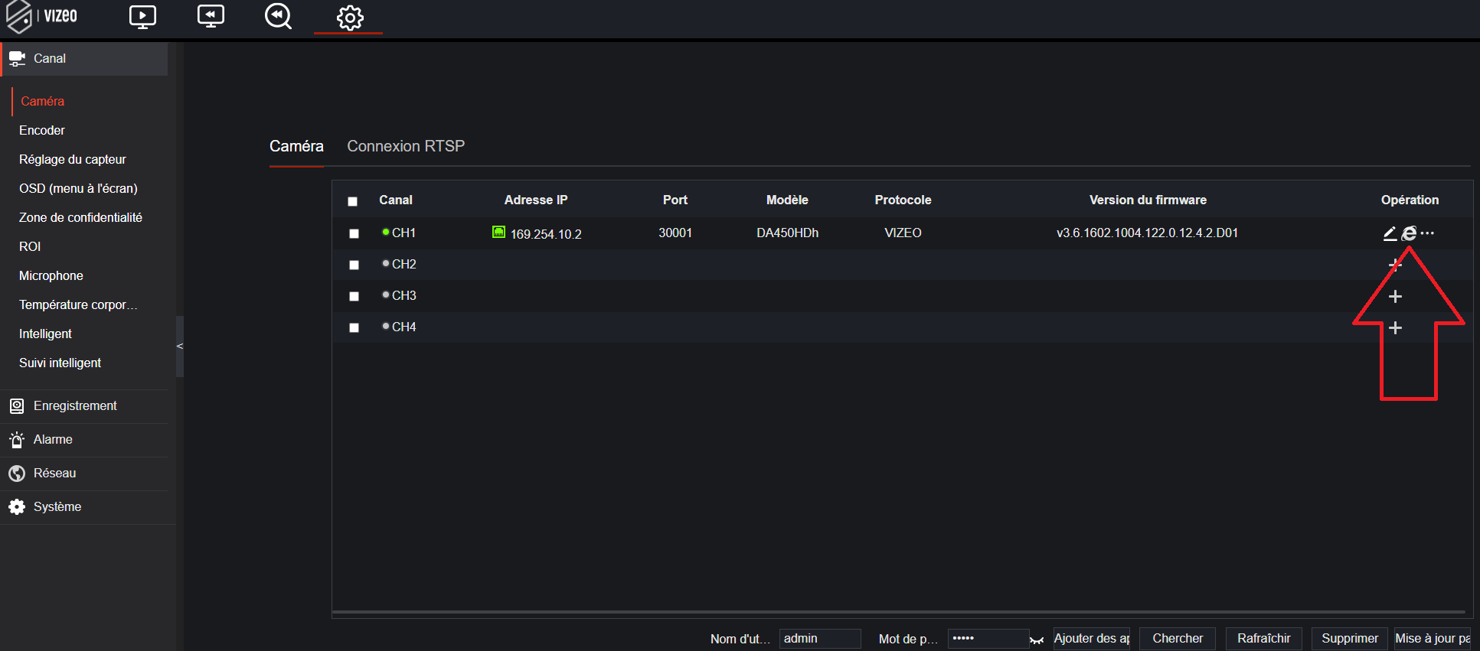
Task: Click the pencil edit icon for CH1
Action: [1390, 233]
